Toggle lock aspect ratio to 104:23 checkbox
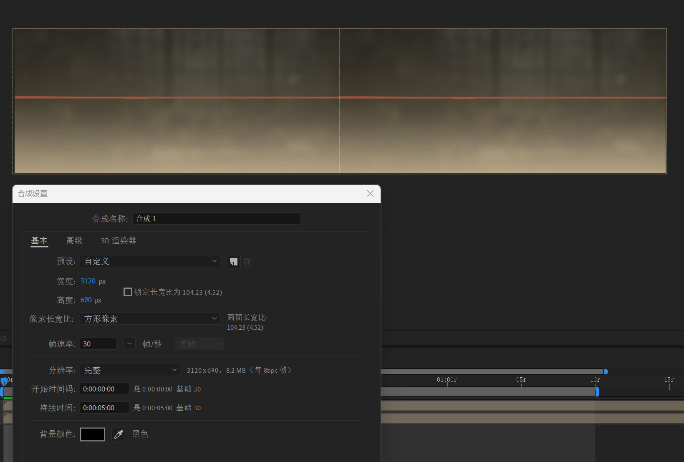This screenshot has height=462, width=684. pos(128,292)
